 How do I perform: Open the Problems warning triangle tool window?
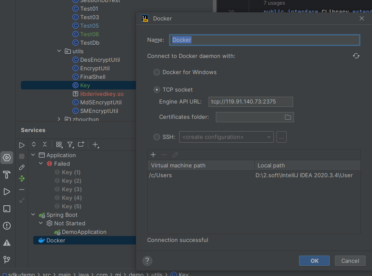[x=7, y=242]
